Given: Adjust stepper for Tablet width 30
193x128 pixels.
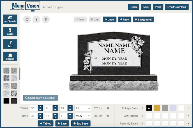Looking at the screenshot, I should 40,108.
